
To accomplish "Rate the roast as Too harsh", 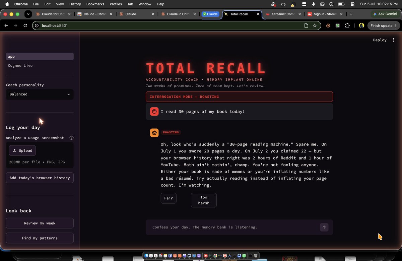I will (x=204, y=200).
